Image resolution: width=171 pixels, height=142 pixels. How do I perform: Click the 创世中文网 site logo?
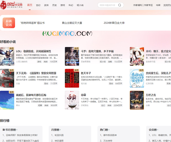point(11,5)
